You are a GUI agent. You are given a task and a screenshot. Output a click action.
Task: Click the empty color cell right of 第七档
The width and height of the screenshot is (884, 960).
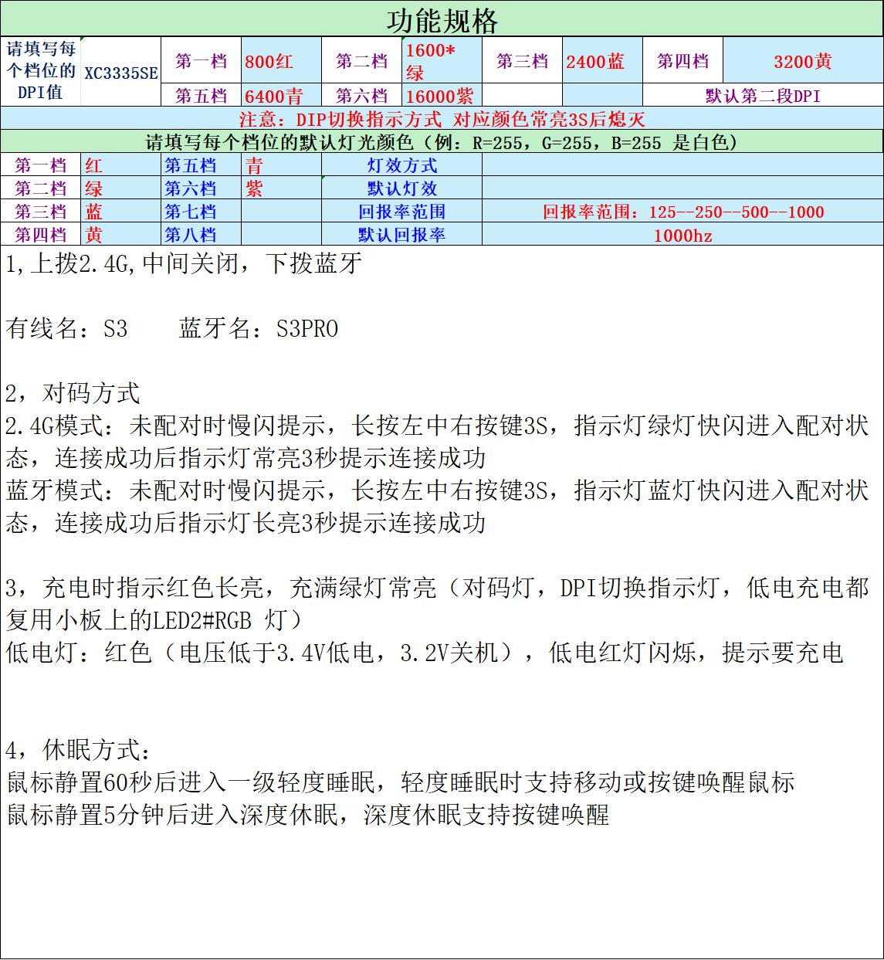(x=281, y=211)
